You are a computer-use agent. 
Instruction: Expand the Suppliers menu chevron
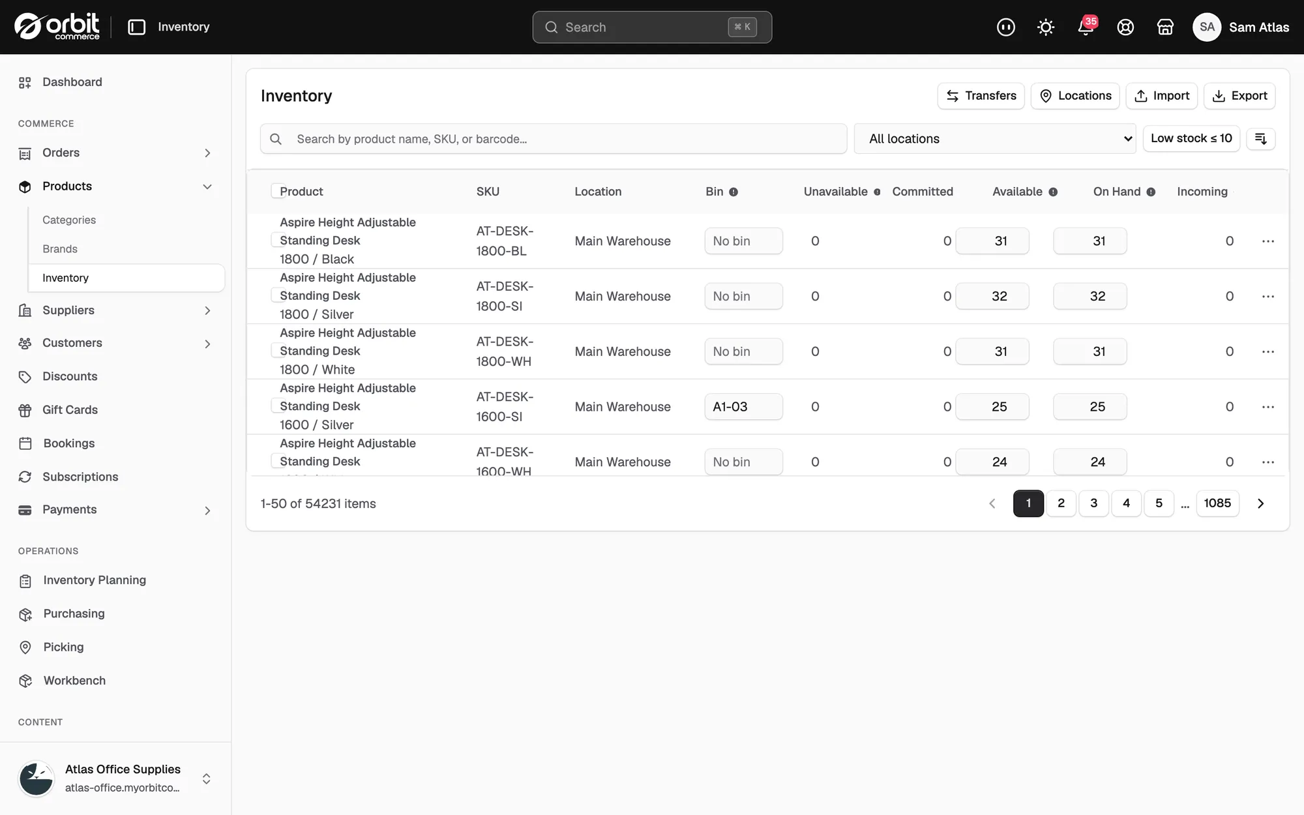pyautogui.click(x=207, y=310)
